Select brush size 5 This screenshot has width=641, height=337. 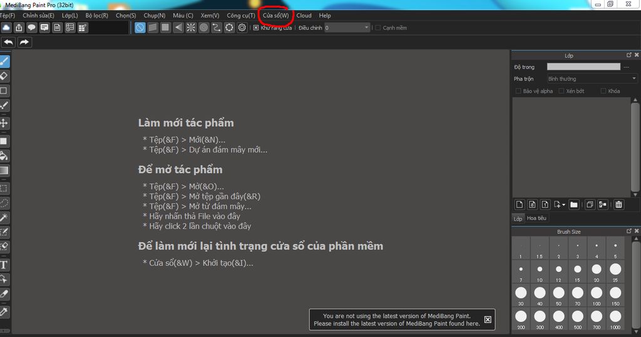coord(615,249)
